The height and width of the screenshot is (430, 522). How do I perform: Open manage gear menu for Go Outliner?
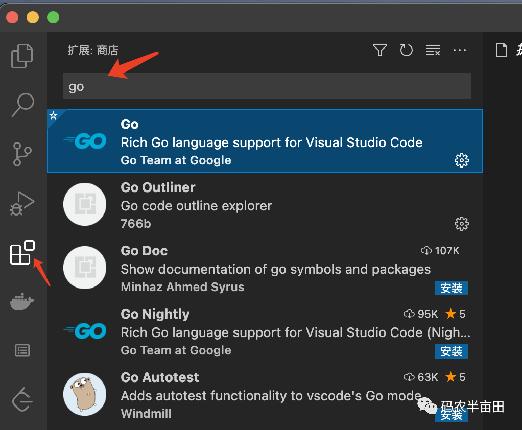click(x=461, y=224)
